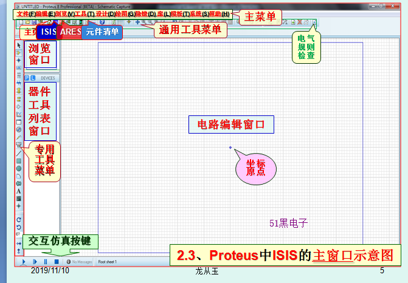Viewport: 408px width, 283px height.
Task: Step the simulation forward one frame
Action: [x=35, y=262]
